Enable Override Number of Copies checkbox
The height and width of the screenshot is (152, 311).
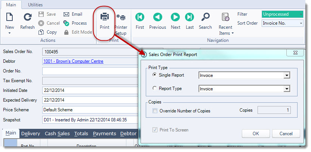click(x=155, y=111)
